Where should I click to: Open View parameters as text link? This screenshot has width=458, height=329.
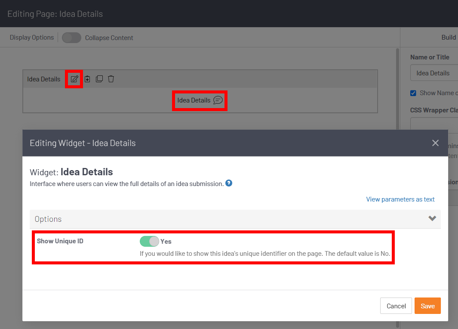400,199
